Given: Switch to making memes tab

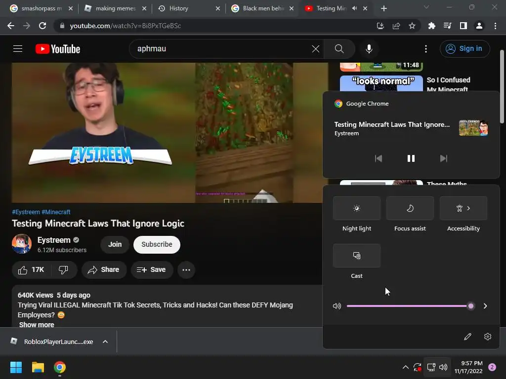Looking at the screenshot, I should click(x=115, y=8).
